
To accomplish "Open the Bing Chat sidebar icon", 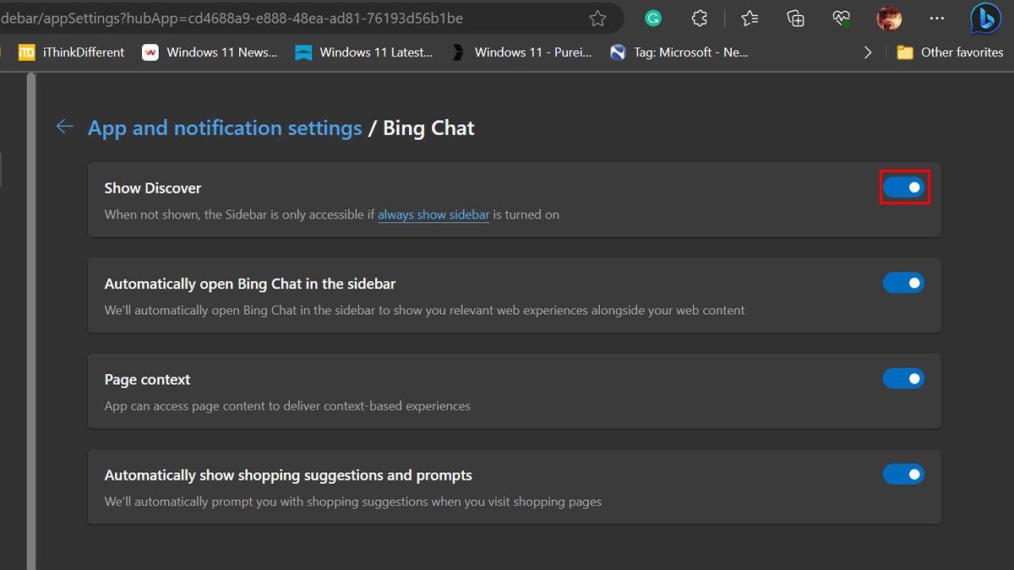I will point(985,18).
